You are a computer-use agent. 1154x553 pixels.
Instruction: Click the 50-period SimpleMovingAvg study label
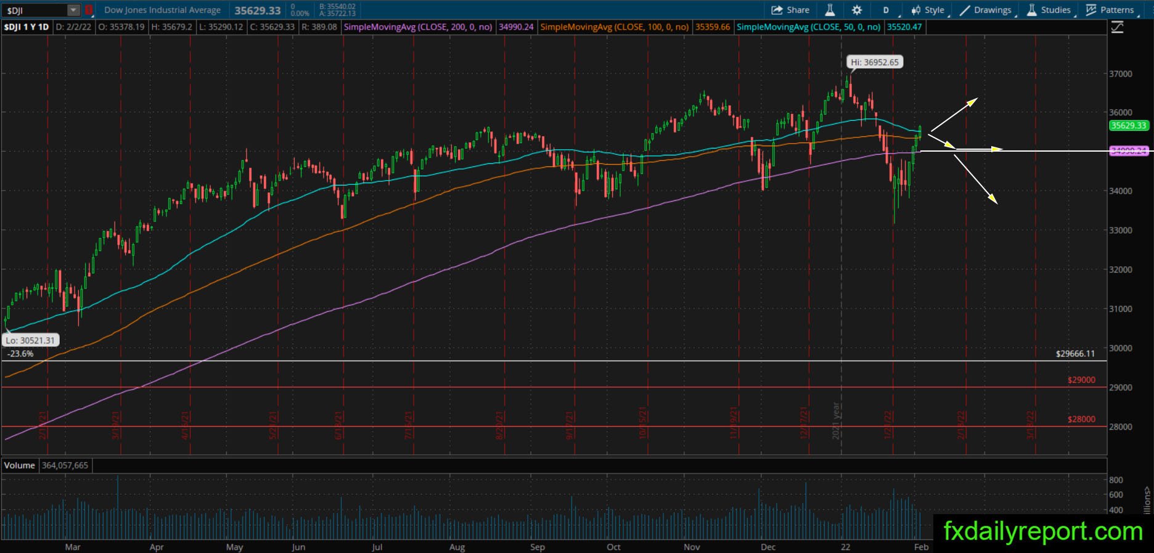tap(809, 27)
